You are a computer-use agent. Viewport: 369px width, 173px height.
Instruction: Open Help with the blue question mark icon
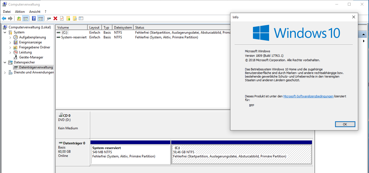[x=34, y=18]
